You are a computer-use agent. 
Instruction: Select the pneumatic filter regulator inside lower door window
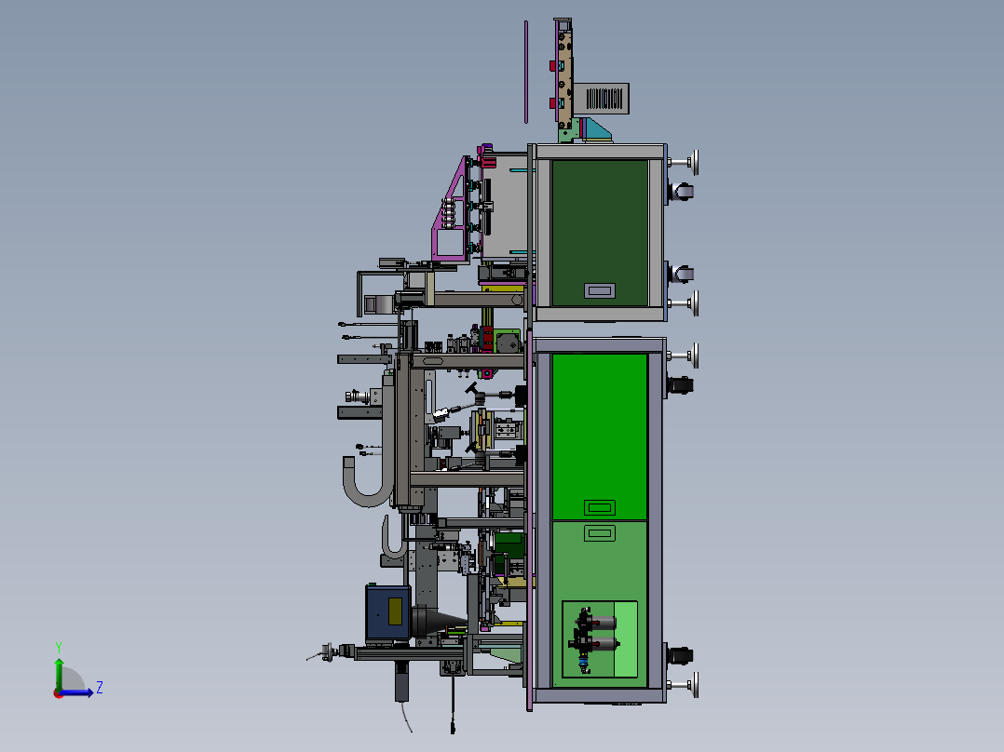click(593, 638)
